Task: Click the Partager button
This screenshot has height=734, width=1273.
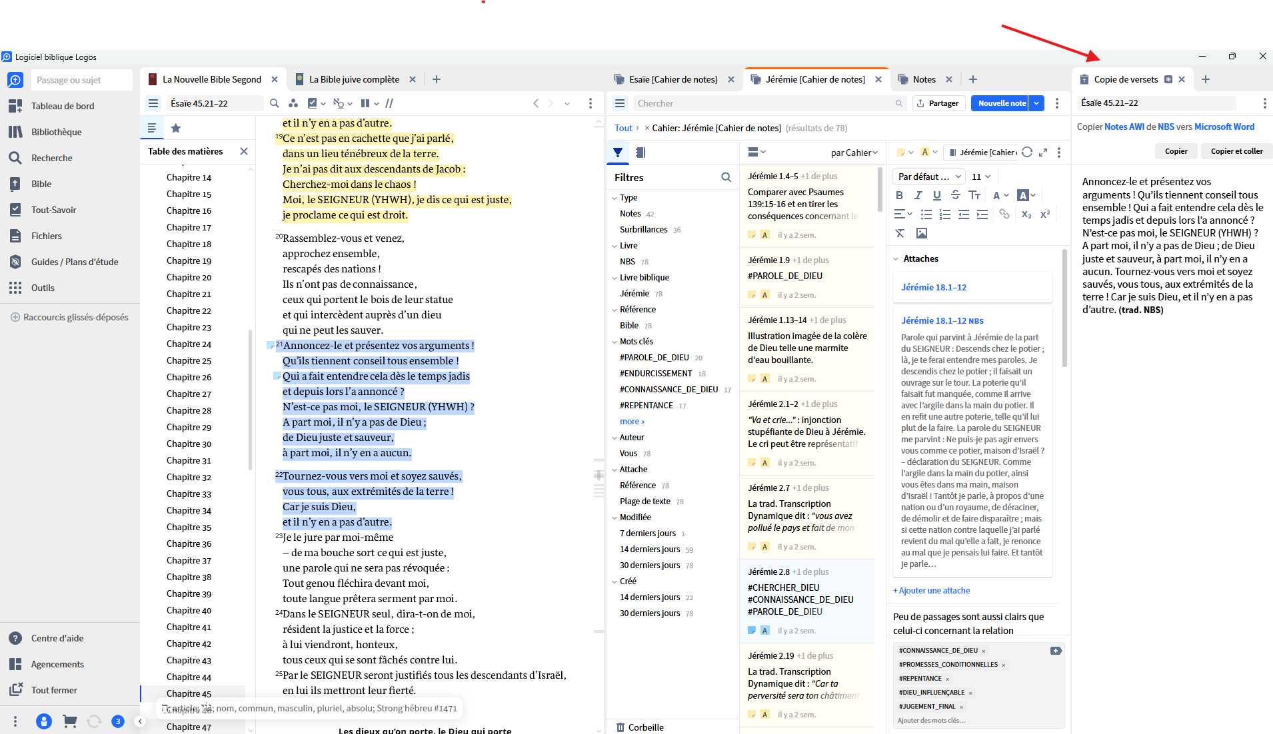Action: point(938,103)
